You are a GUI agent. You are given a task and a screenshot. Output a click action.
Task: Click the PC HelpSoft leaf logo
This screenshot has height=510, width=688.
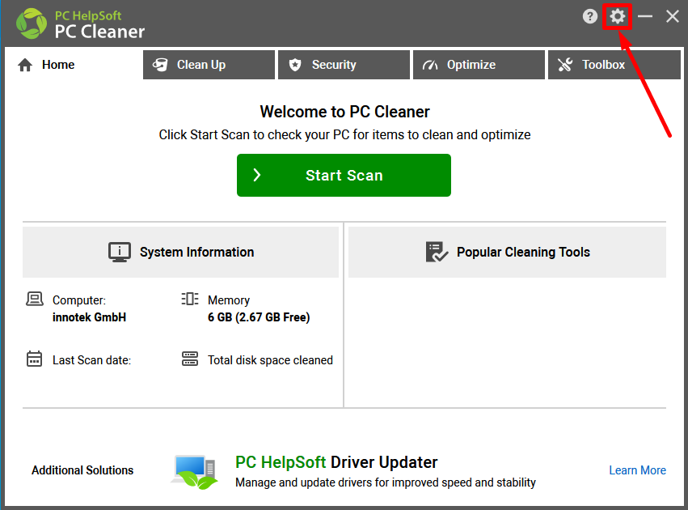pos(32,23)
